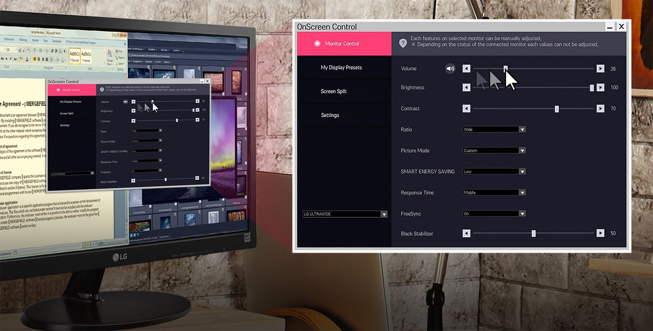Decrease Contrast with left arrow
This screenshot has width=653, height=331.
coord(467,108)
